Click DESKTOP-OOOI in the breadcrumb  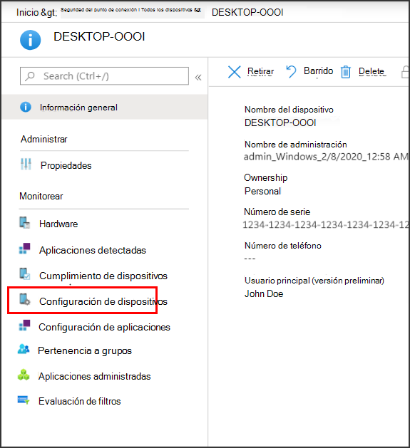(247, 12)
